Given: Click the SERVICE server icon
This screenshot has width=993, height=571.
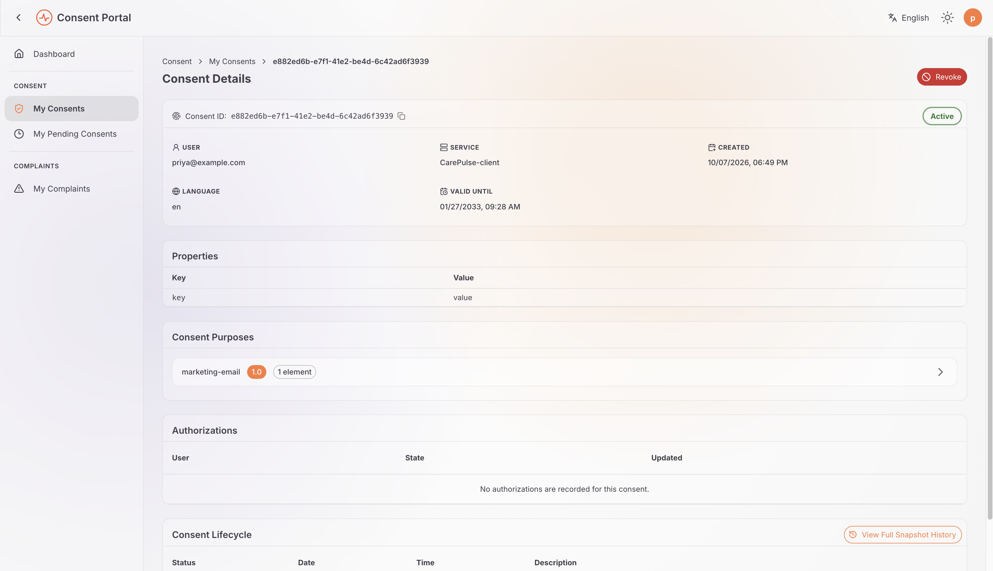Looking at the screenshot, I should 444,147.
